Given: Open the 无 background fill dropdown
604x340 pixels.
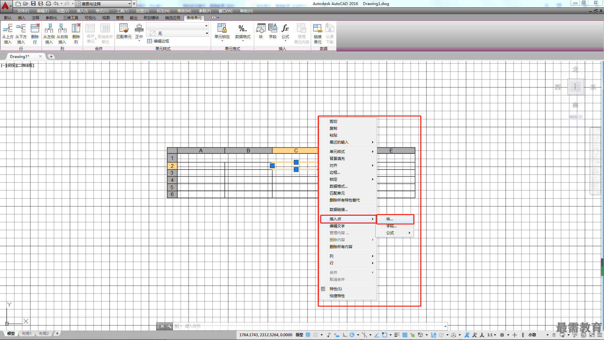Looking at the screenshot, I should (x=177, y=33).
